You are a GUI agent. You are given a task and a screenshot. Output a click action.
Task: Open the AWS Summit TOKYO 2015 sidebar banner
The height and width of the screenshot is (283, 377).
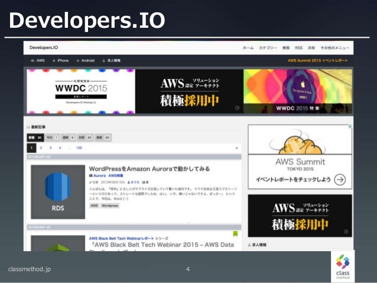tap(300, 157)
